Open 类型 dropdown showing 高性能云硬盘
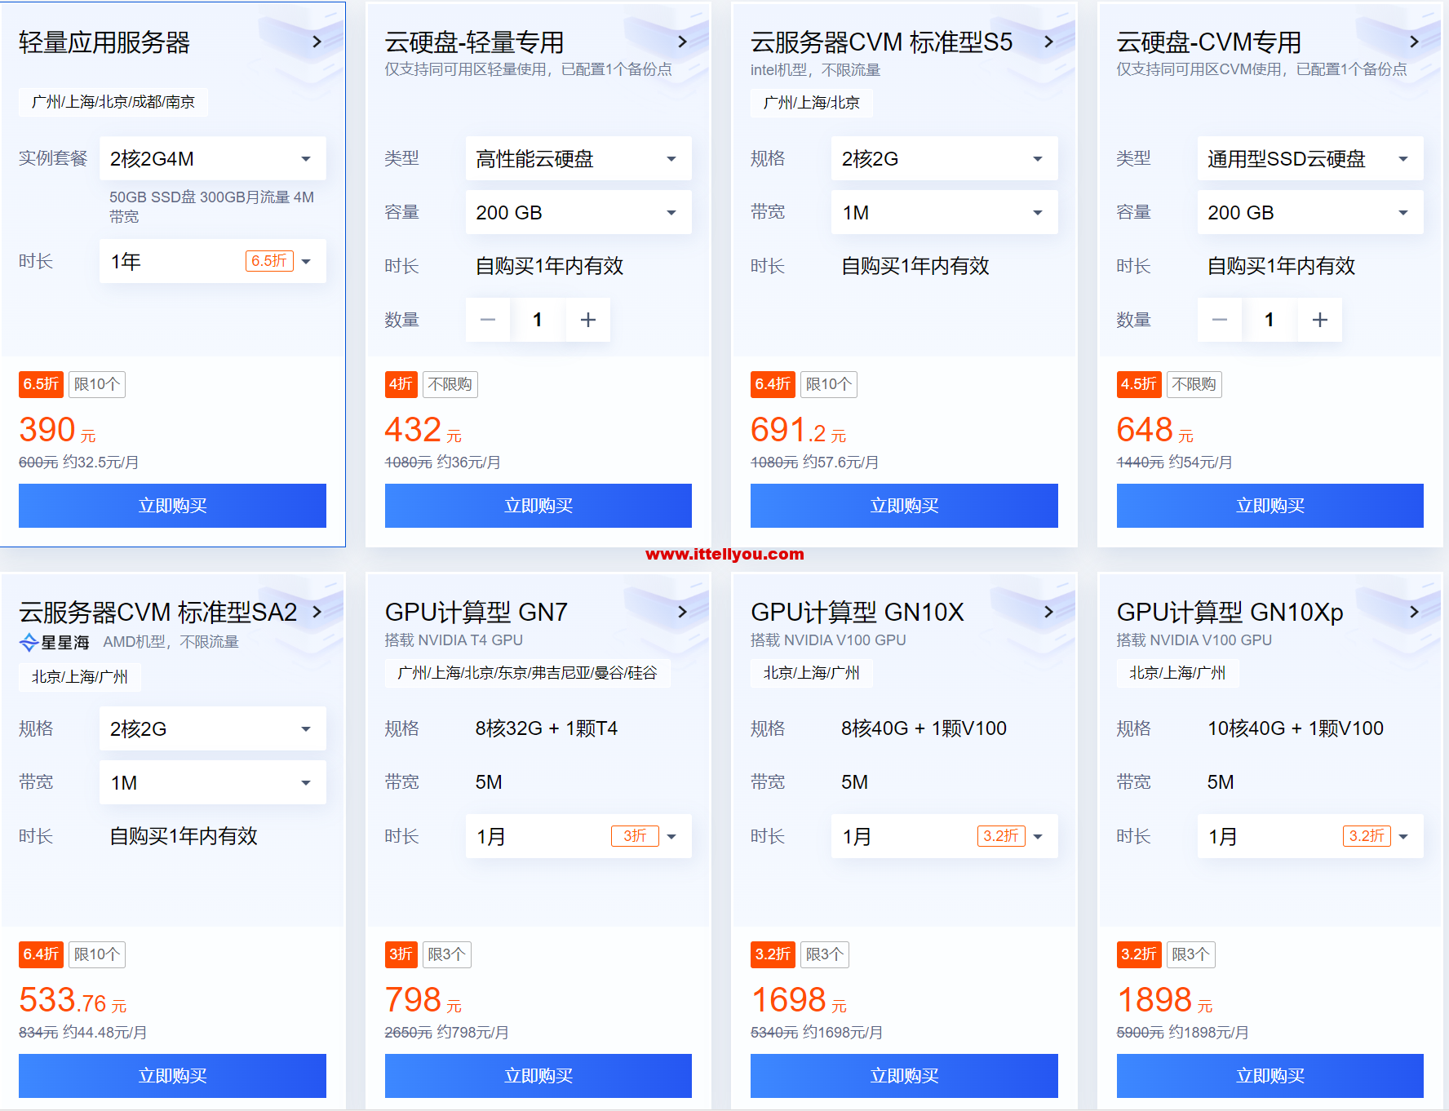This screenshot has width=1449, height=1111. [578, 158]
